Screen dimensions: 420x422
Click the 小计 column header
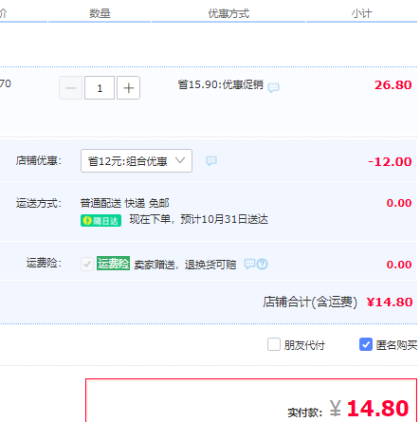coord(361,13)
